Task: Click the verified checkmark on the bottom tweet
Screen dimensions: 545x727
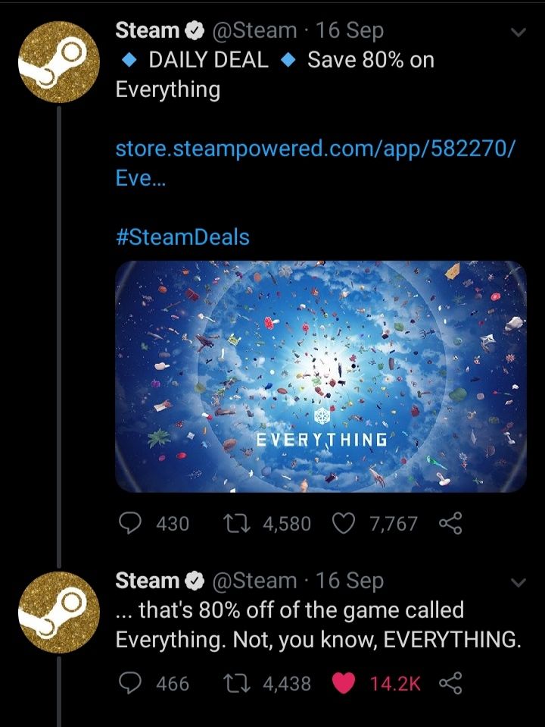Action: pos(196,581)
